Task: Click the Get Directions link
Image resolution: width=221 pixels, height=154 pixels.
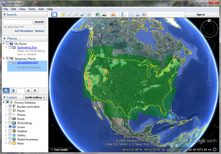Action: click(x=24, y=31)
